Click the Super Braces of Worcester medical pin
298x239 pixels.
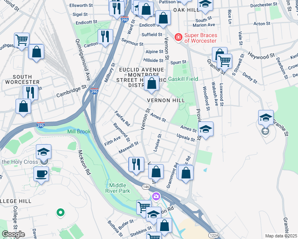(178, 37)
